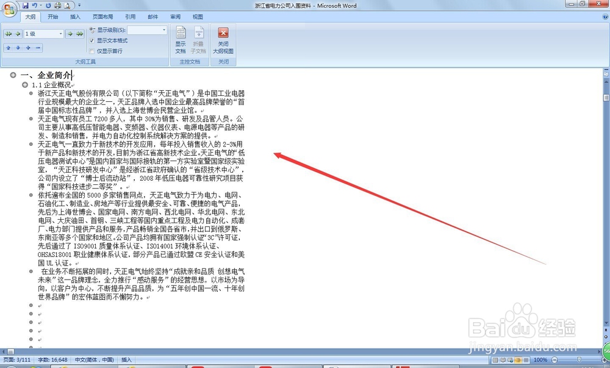Viewport: 610px width, 368px height.
Task: Click 显示文档 show document button
Action: [181, 40]
